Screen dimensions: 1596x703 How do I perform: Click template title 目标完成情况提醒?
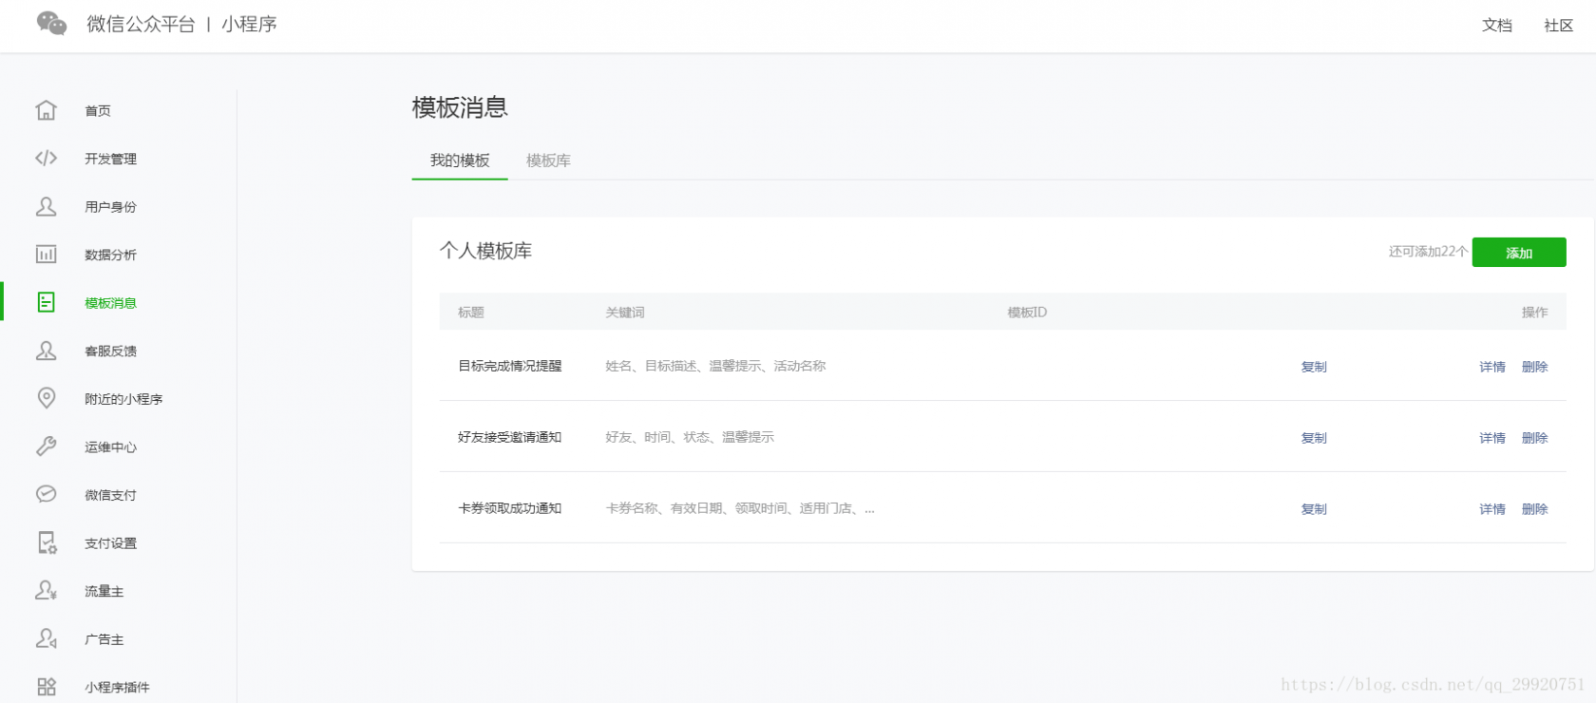[510, 366]
